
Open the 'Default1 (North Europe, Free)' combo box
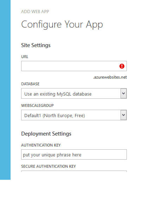(x=74, y=115)
